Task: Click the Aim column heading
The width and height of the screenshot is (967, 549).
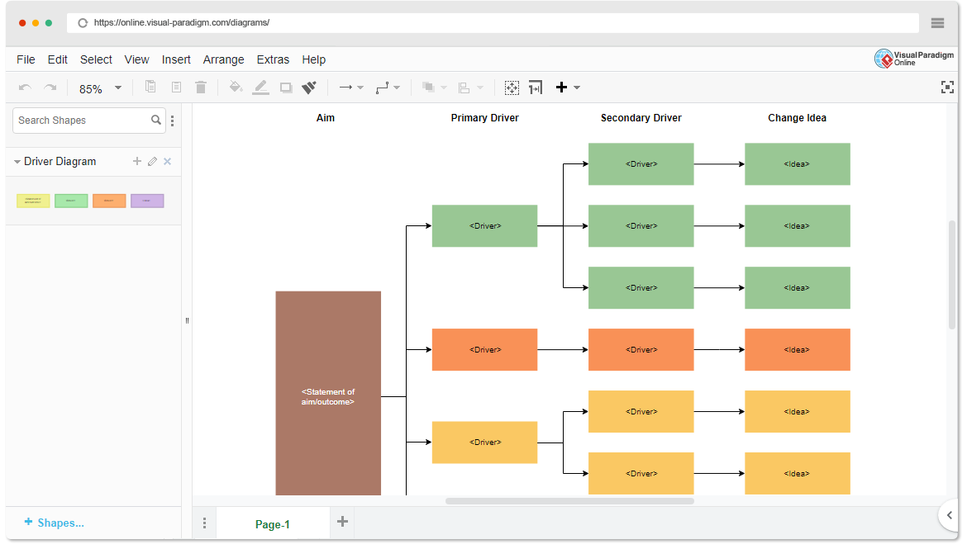Action: tap(326, 118)
